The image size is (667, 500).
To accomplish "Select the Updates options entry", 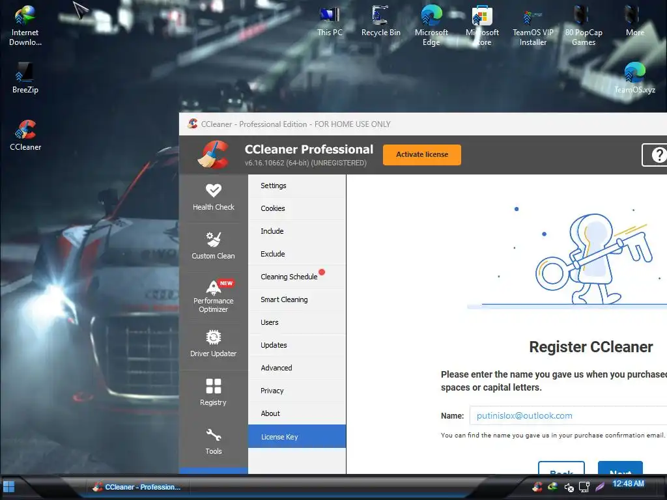I will tap(297, 345).
